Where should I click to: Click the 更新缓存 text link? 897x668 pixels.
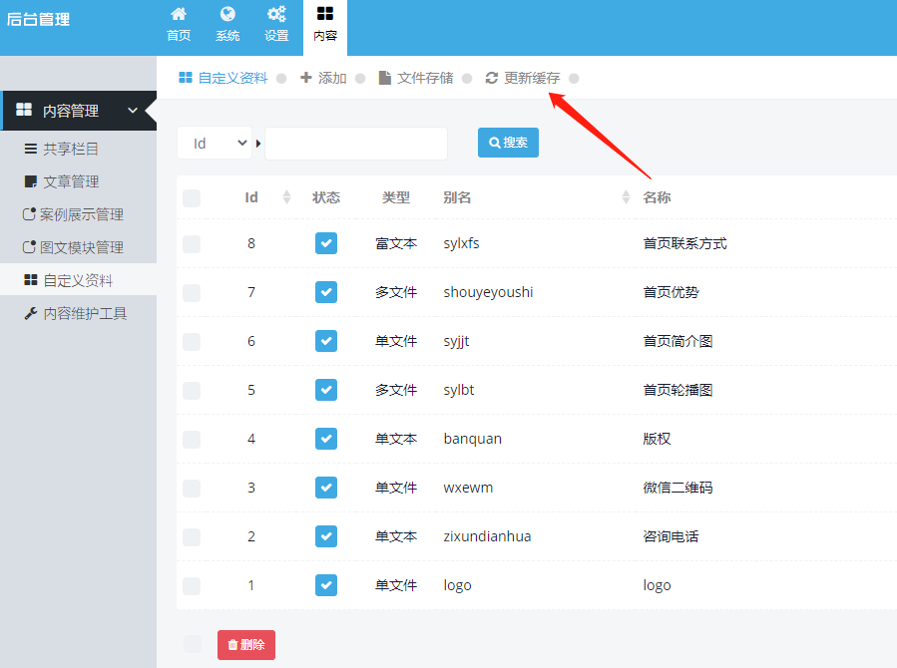(x=532, y=78)
